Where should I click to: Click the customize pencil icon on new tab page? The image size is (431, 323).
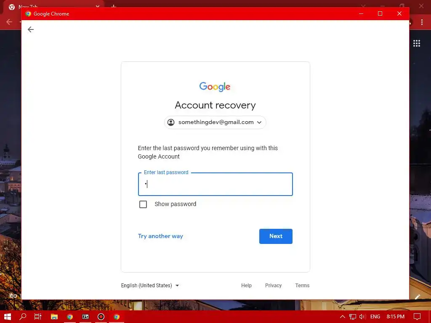pyautogui.click(x=418, y=297)
